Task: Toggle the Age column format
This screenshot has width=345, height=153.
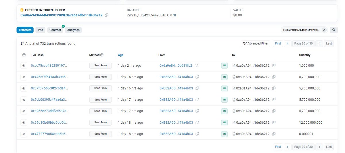Action: tap(120, 55)
